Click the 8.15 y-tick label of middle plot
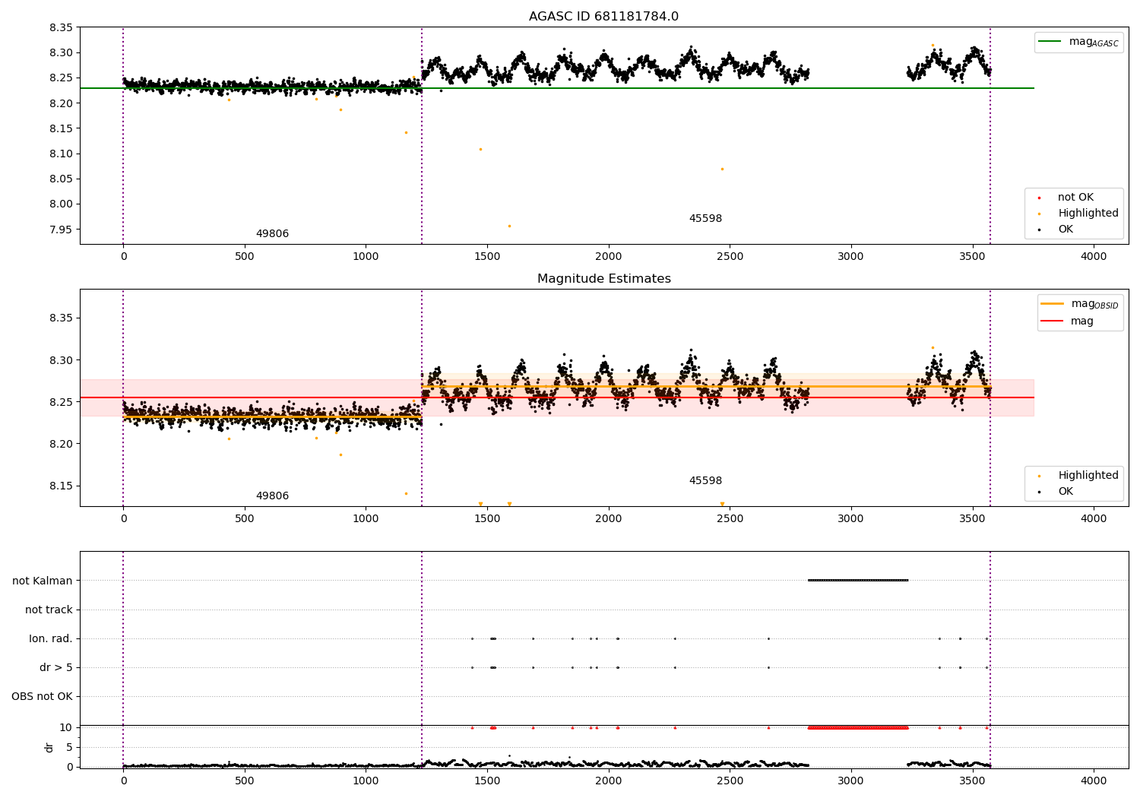1140x798 pixels. [x=61, y=486]
